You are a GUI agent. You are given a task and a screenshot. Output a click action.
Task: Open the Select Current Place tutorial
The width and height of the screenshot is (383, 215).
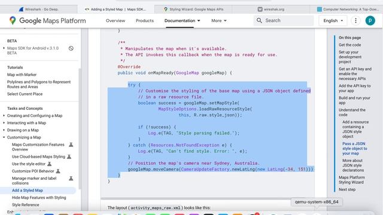coord(25,94)
